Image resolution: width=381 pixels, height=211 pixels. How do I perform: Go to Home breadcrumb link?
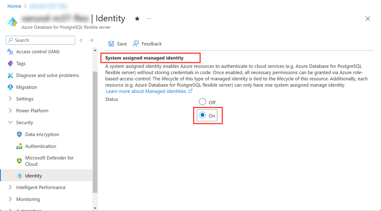[x=14, y=6]
